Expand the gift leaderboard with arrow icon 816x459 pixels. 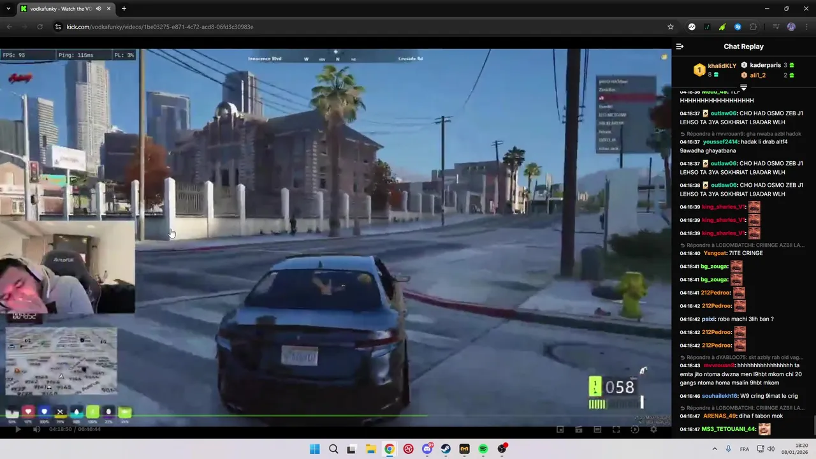point(743,87)
